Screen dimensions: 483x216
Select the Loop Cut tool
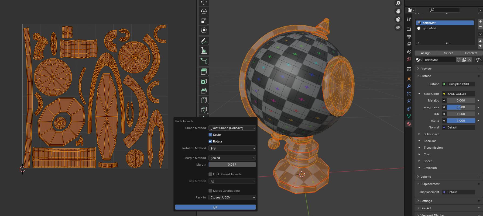coord(204,100)
